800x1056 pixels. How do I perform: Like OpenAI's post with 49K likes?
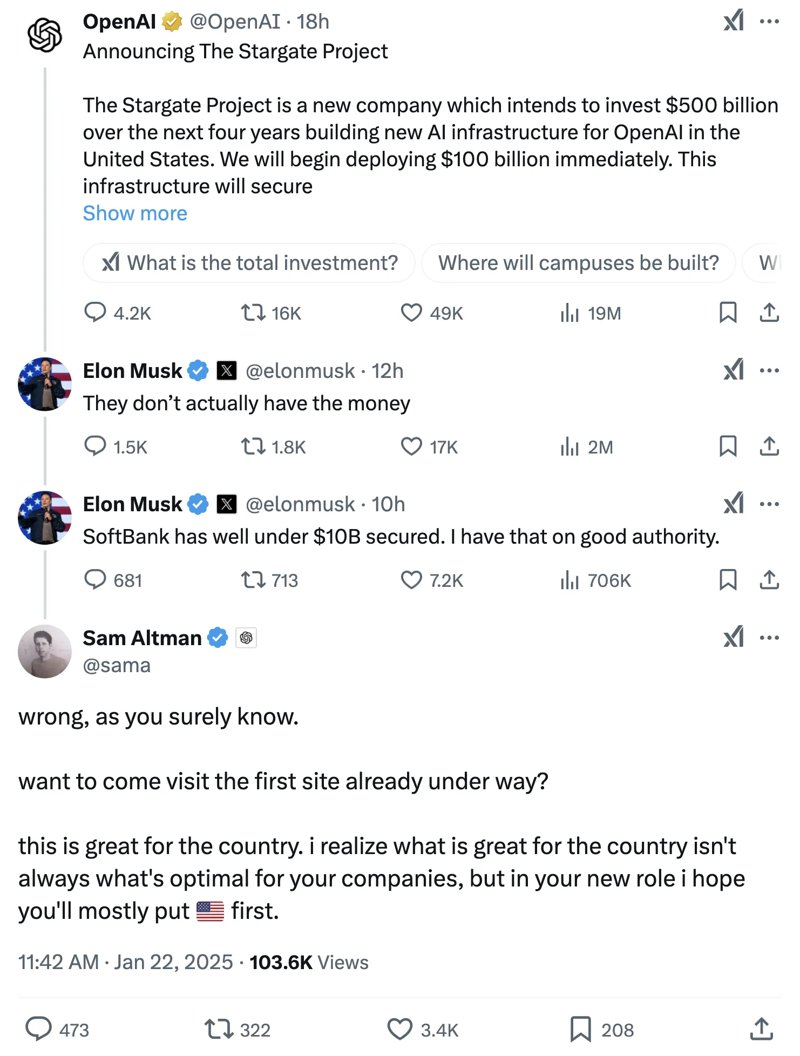click(x=411, y=313)
